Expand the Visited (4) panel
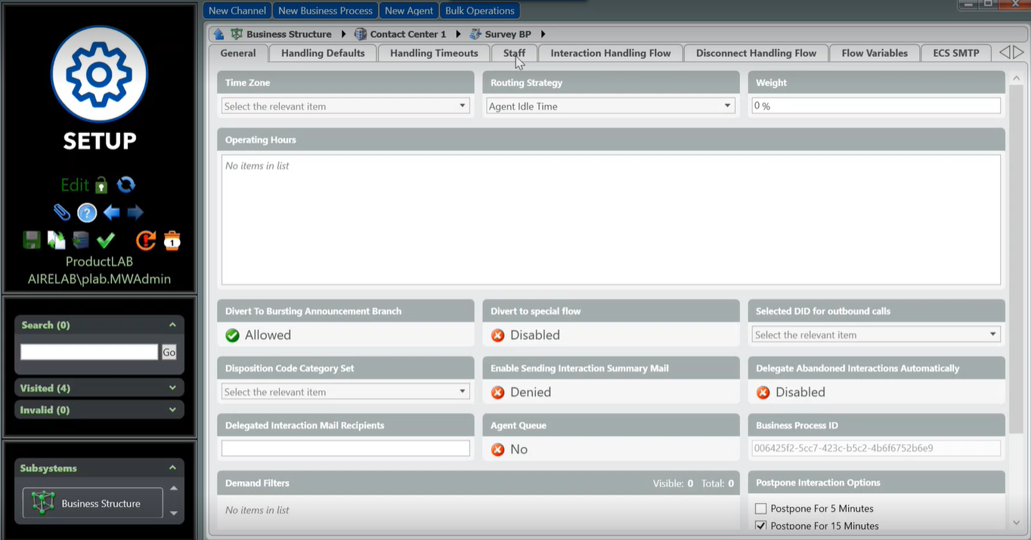The image size is (1031, 540). pos(99,388)
